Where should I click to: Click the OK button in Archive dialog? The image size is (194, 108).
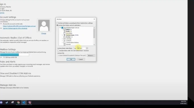coord(71,59)
